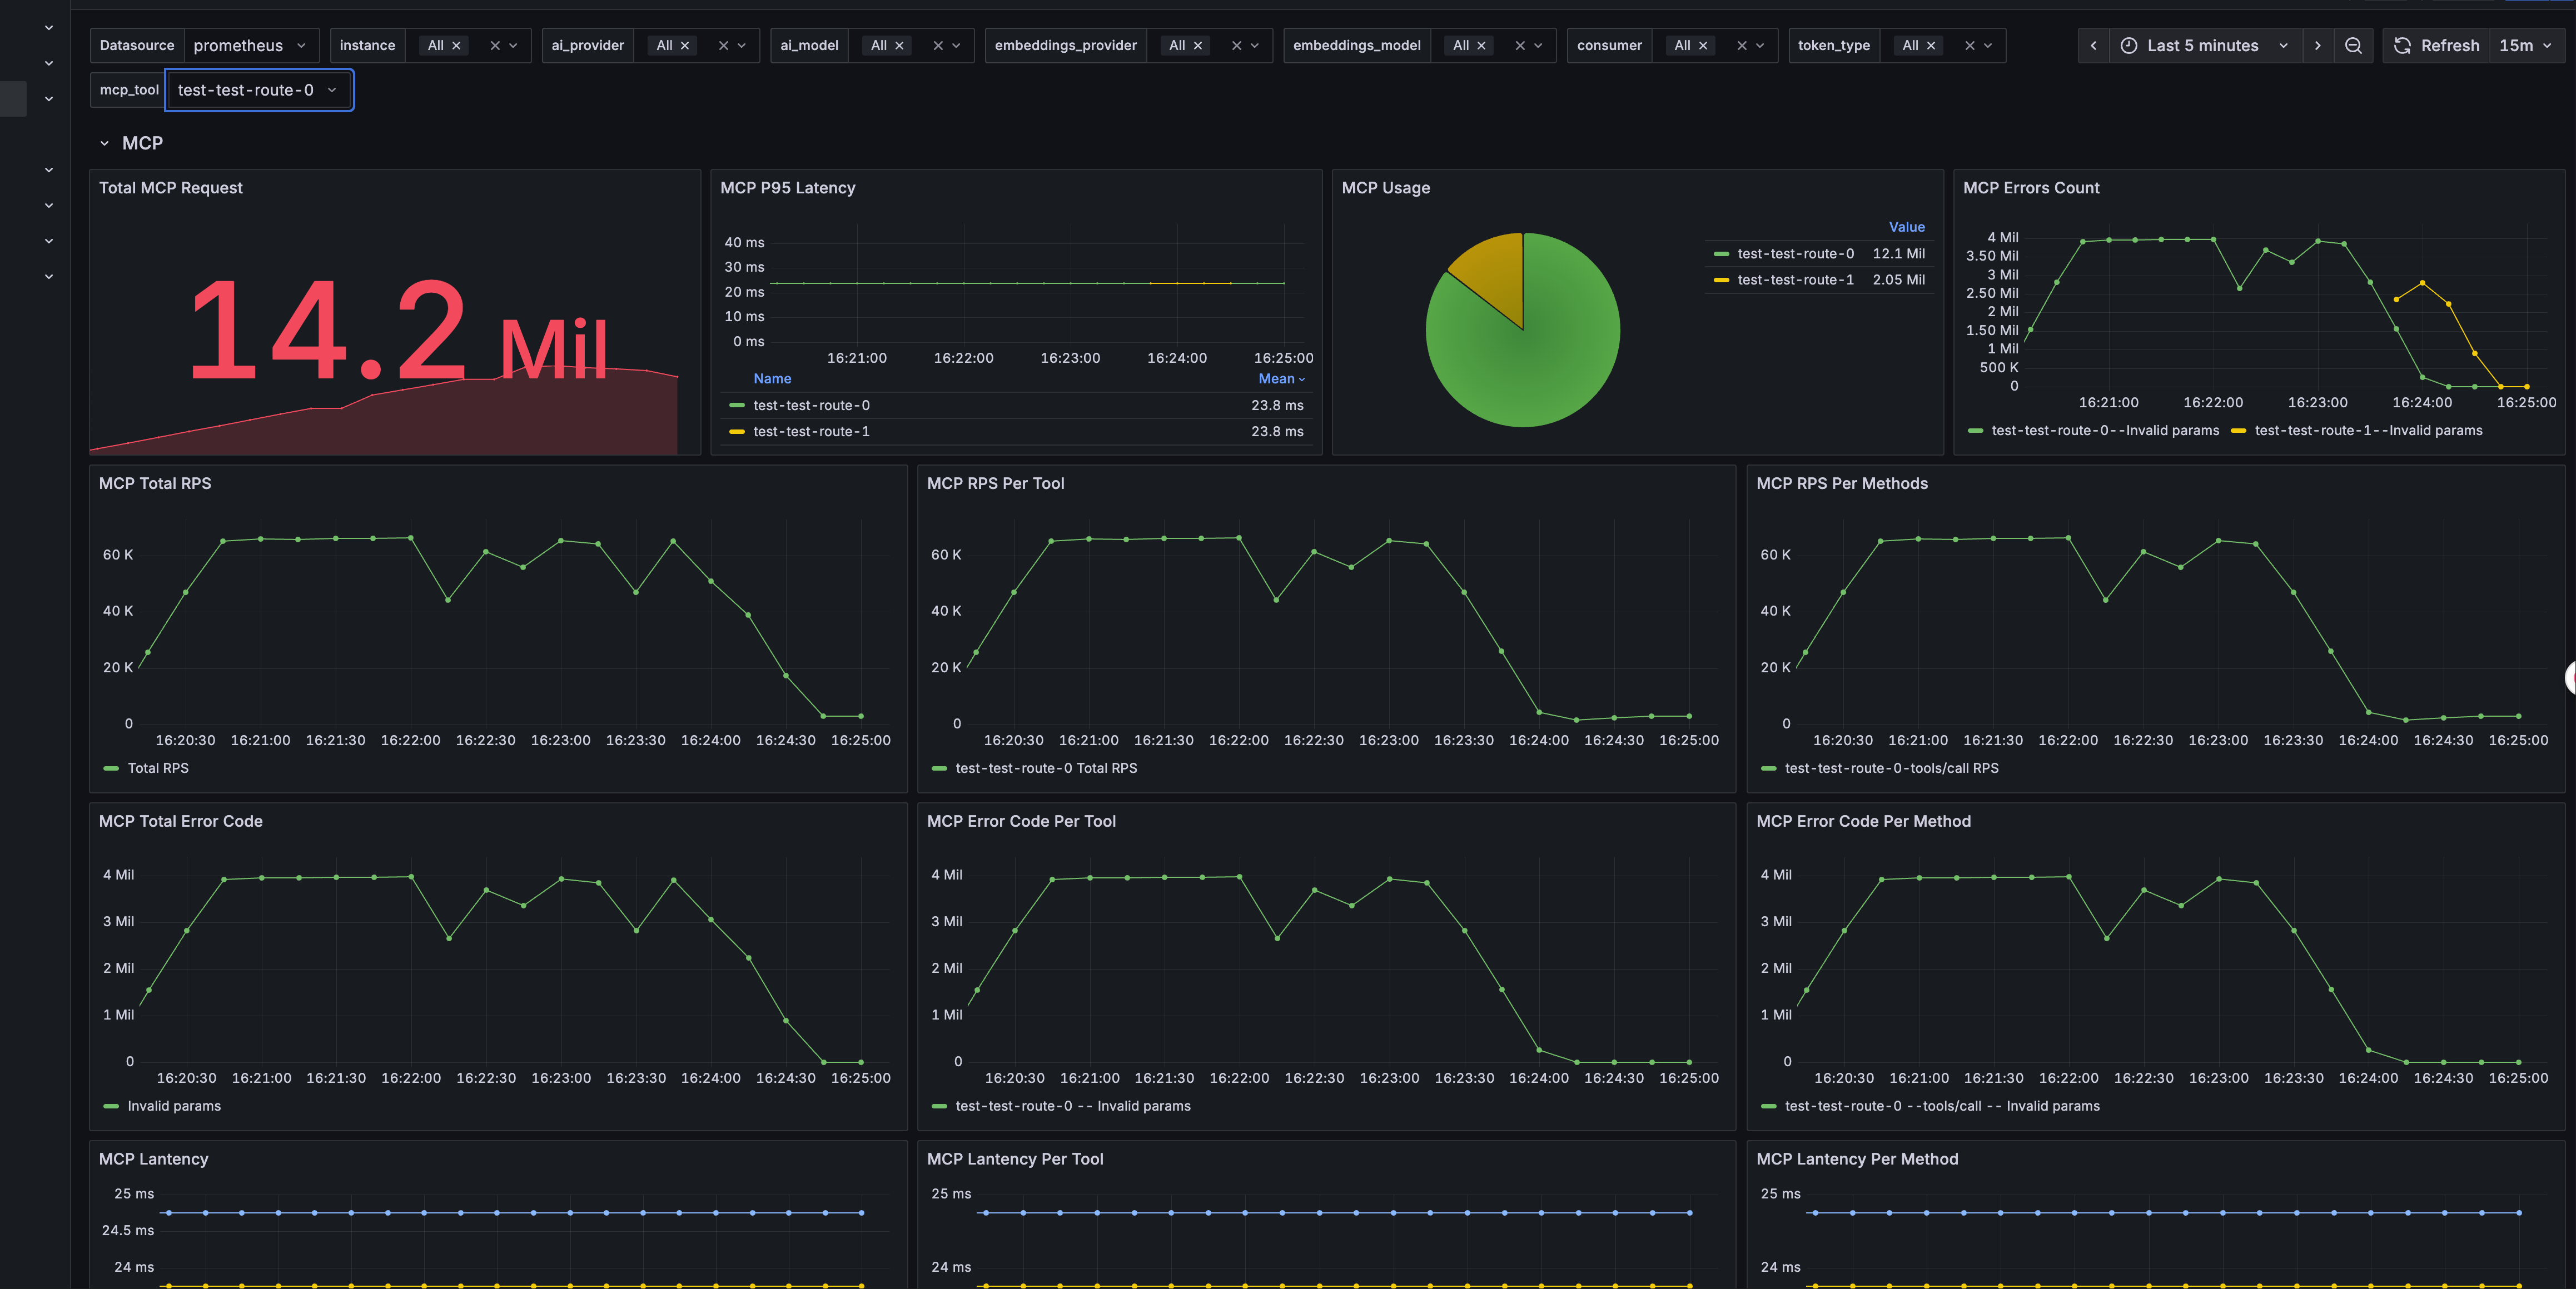This screenshot has width=2576, height=1289.
Task: Open the Last 5 minutes time picker
Action: 2202,46
